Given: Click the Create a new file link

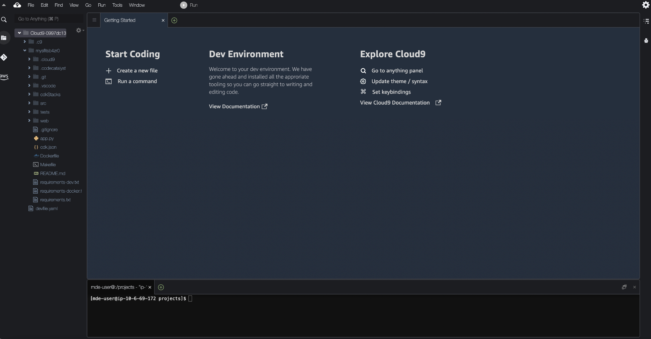Looking at the screenshot, I should [137, 70].
